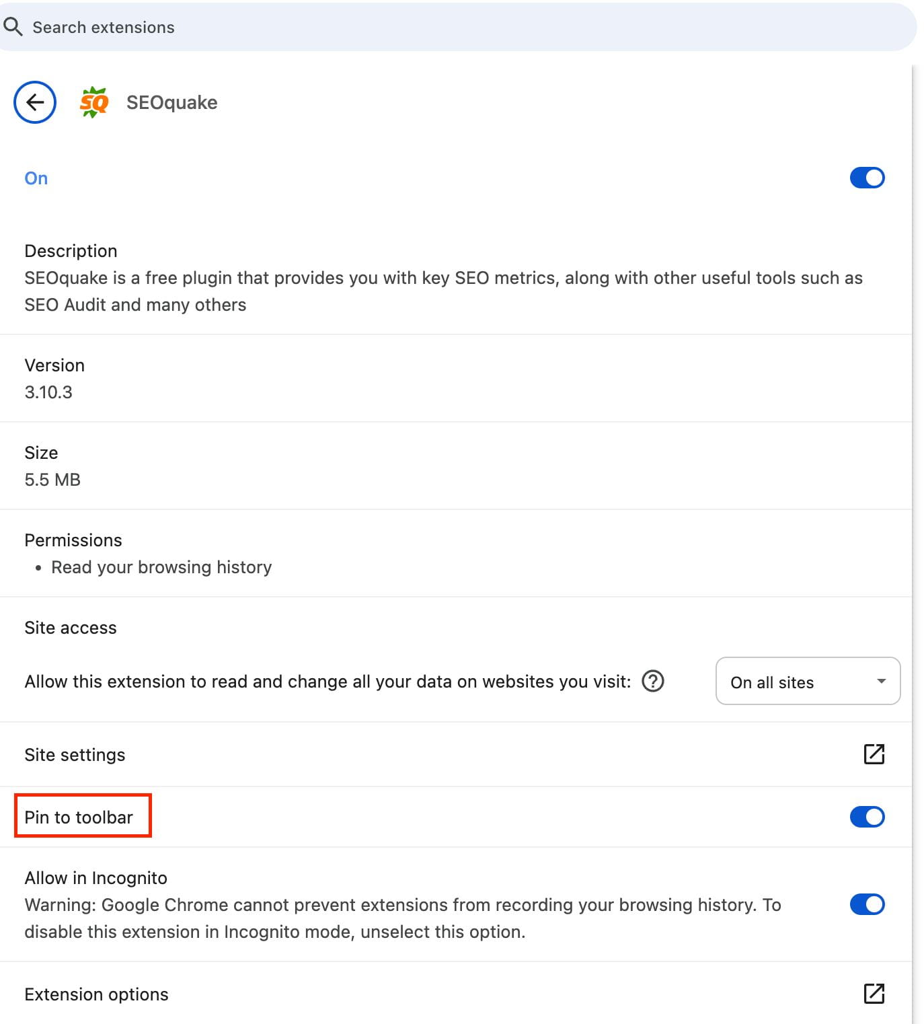Focus the Search extensions field
The height and width of the screenshot is (1024, 924).
click(457, 27)
